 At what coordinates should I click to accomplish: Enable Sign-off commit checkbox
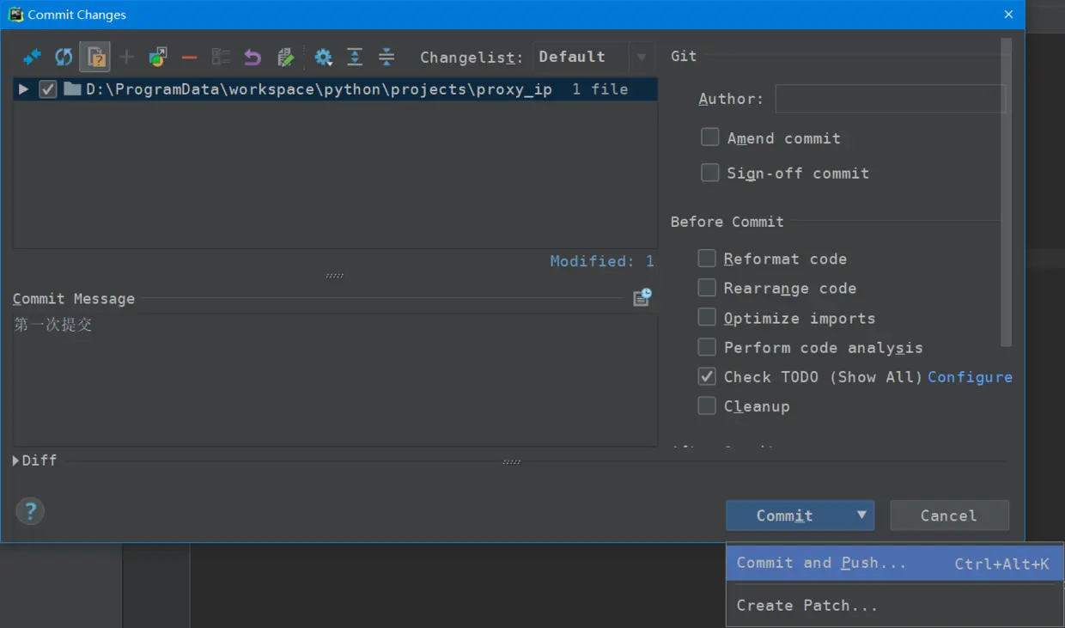point(709,173)
